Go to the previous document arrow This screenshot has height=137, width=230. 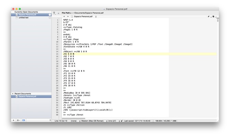[x=64, y=16]
